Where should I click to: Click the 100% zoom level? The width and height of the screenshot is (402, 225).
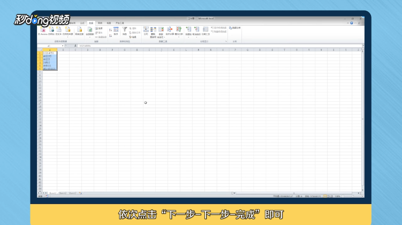337,196
